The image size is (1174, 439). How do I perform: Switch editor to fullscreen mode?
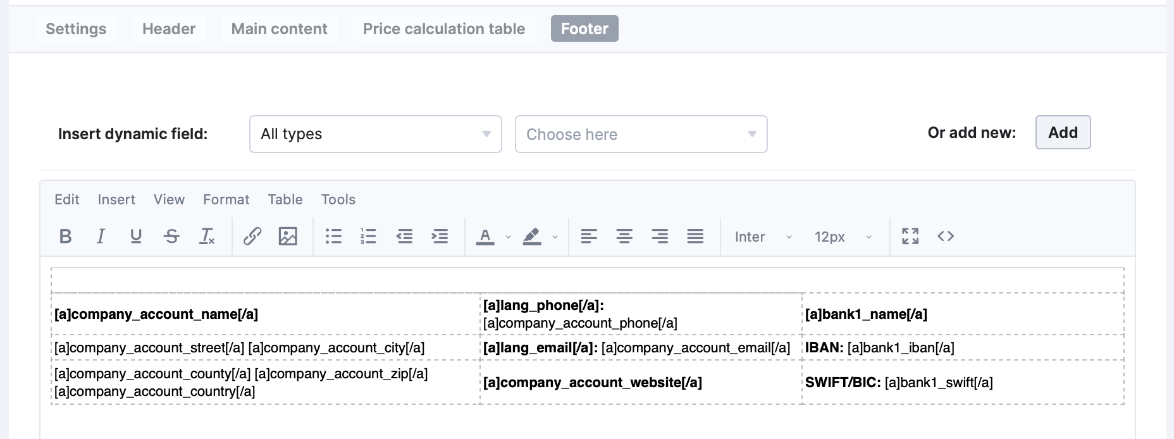[910, 237]
